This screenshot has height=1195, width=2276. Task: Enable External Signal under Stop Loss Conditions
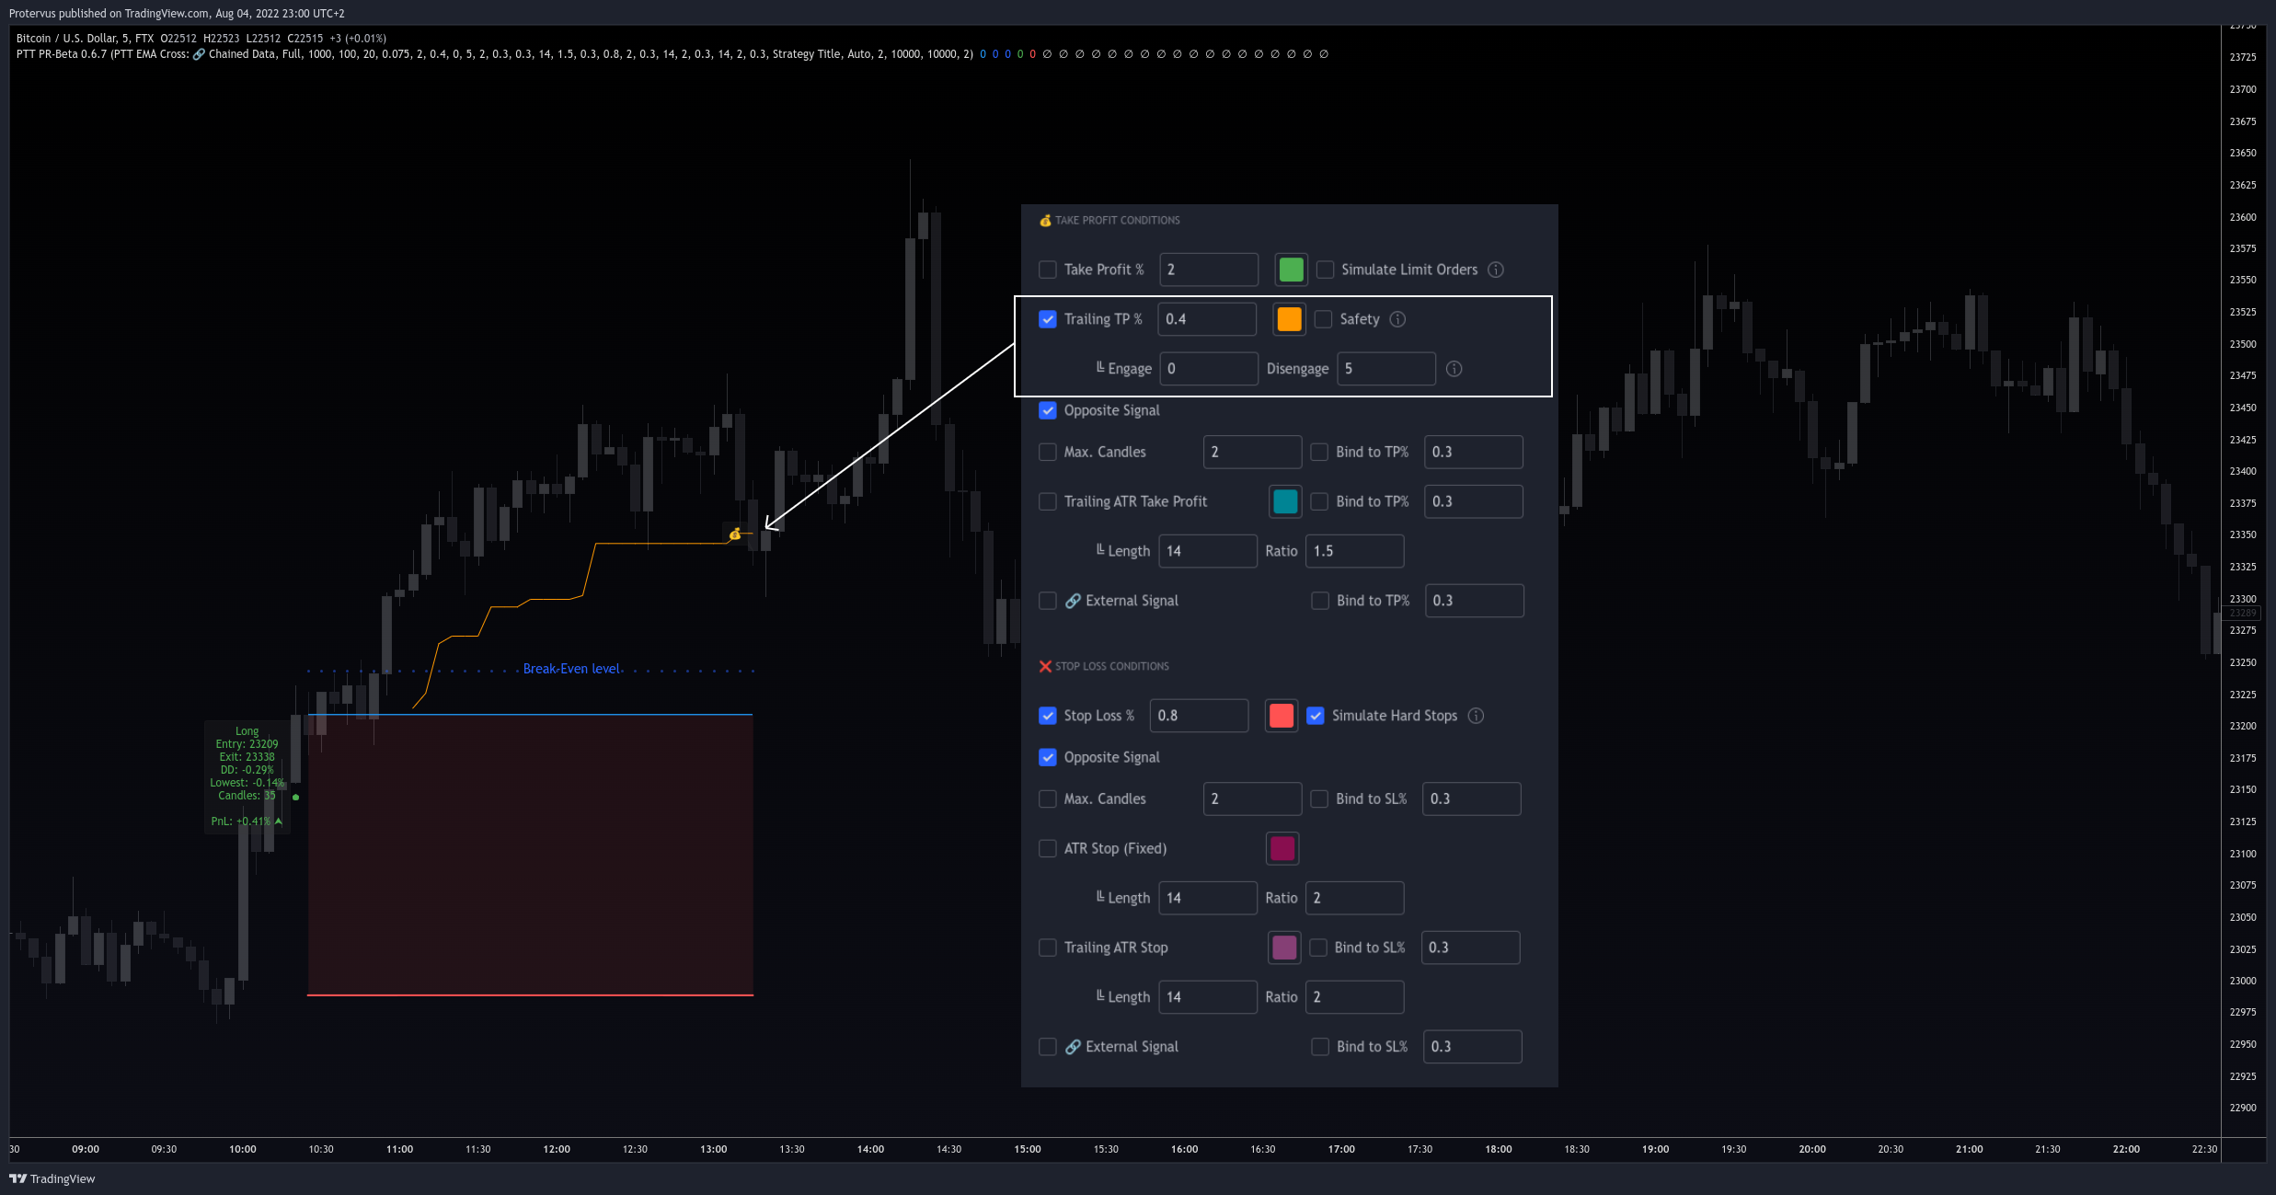pyautogui.click(x=1047, y=1047)
